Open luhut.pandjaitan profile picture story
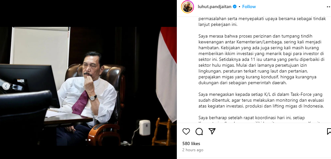Viewport: 331px width, 159px height. (x=187, y=7)
